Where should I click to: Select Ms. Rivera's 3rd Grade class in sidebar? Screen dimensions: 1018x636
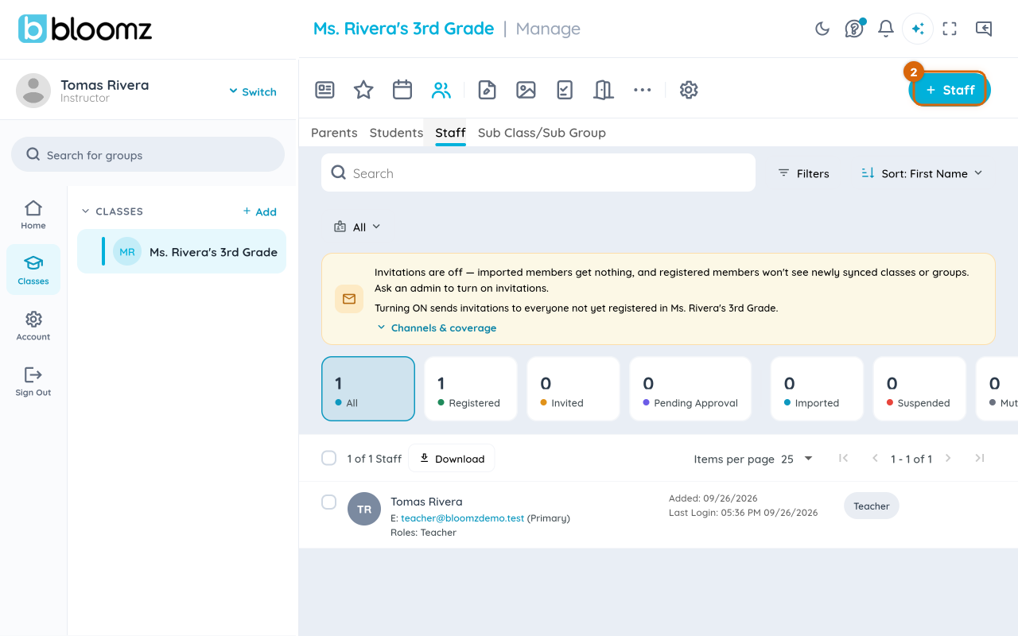pos(182,251)
